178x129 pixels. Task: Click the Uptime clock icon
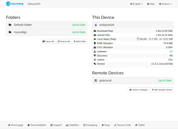95,60
